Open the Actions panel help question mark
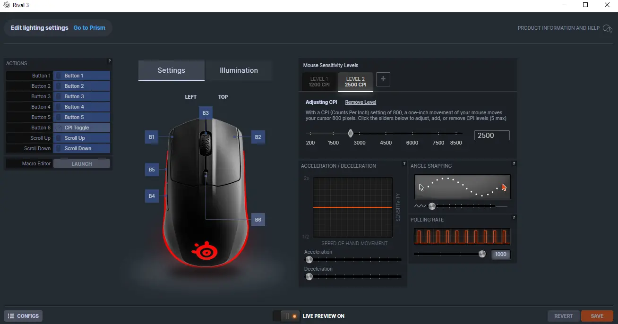618x324 pixels. click(110, 61)
